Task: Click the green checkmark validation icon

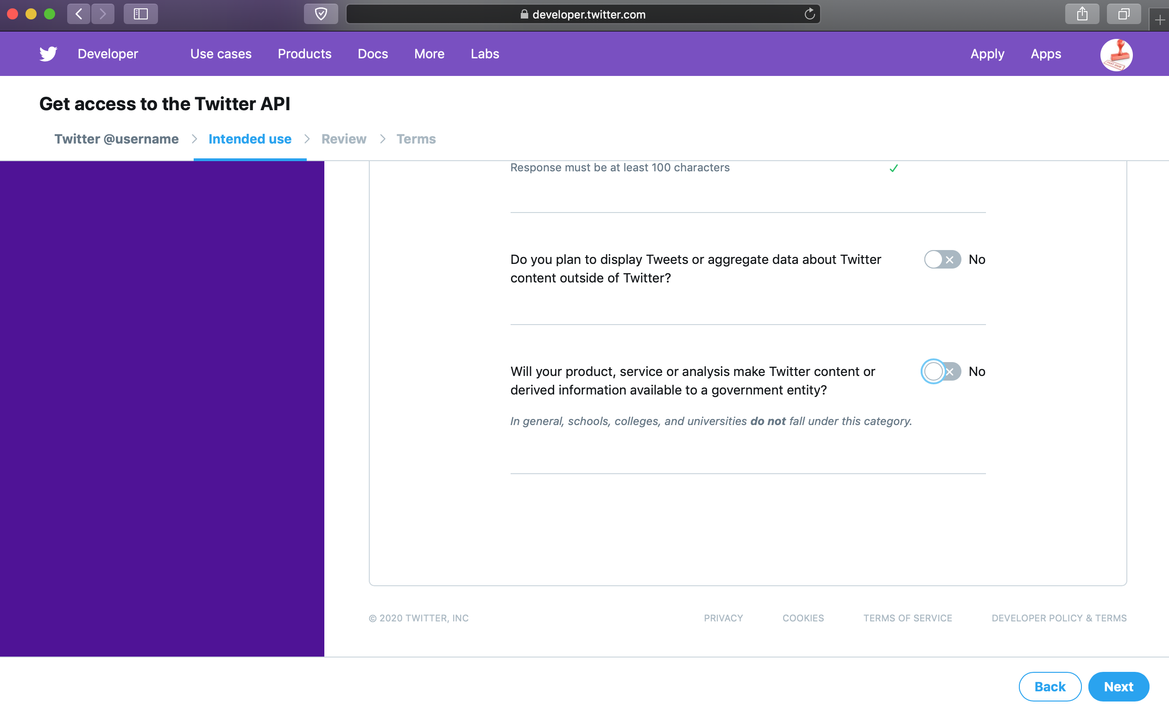Action: pos(893,168)
